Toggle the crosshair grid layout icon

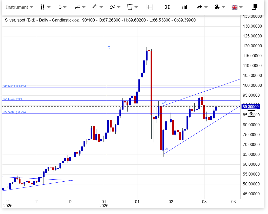150,7
